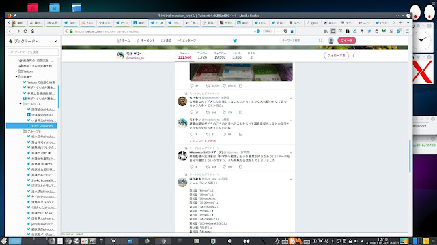
Task: Close the bookmarks sidebar with X
Action: coord(56,41)
